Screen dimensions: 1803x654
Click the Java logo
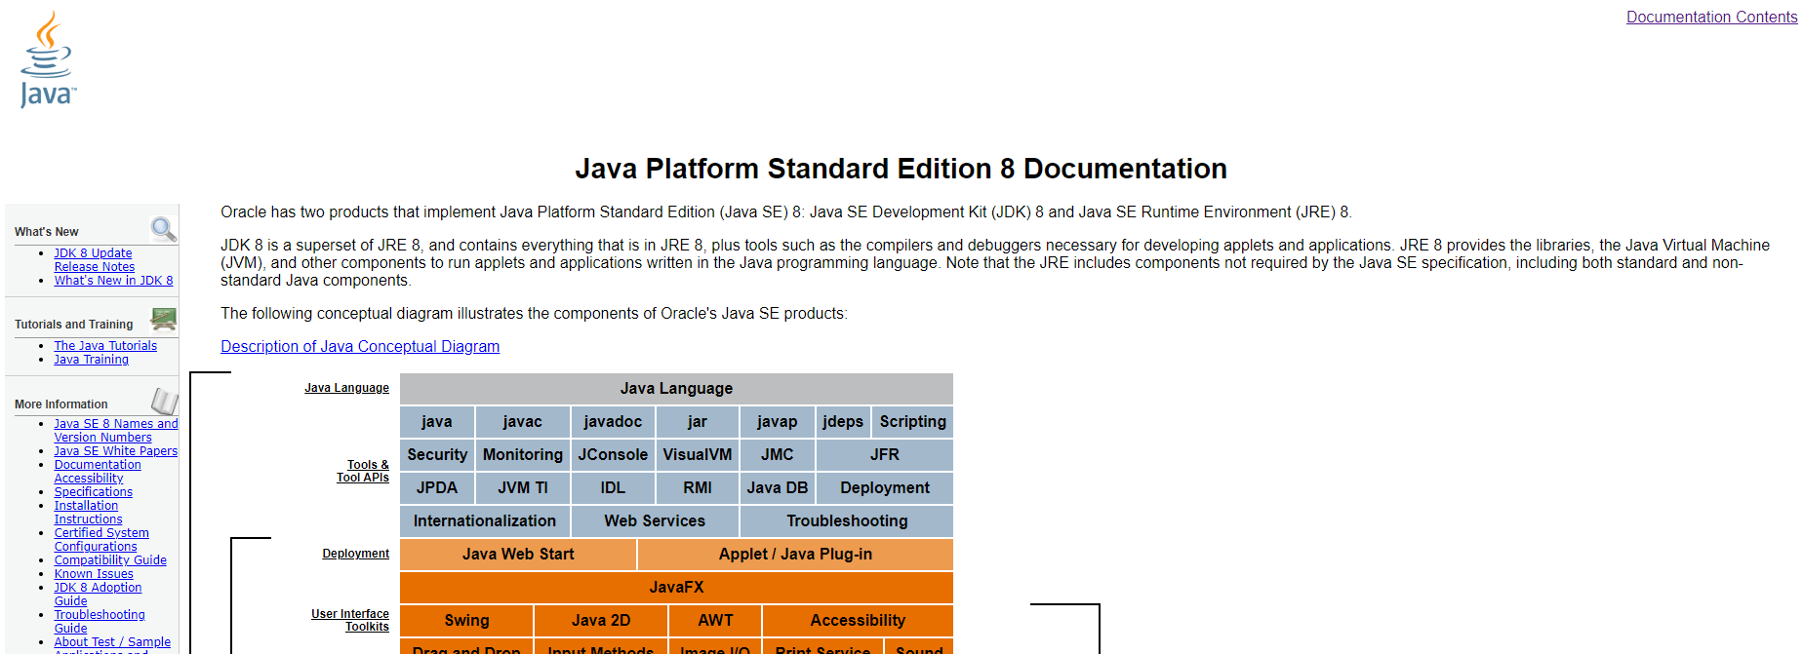(x=47, y=59)
